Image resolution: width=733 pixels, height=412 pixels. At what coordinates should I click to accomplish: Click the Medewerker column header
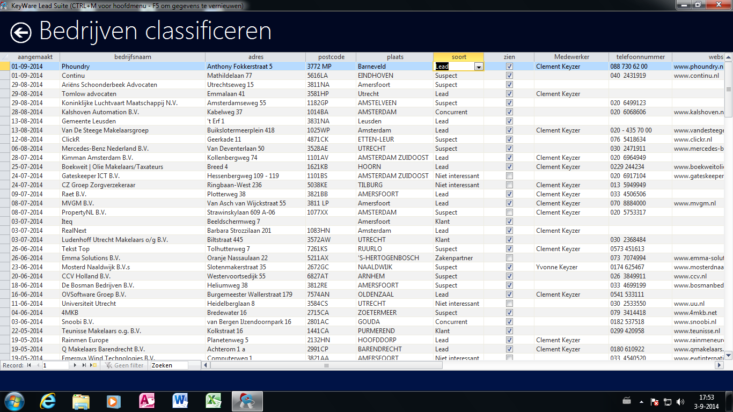pyautogui.click(x=571, y=57)
